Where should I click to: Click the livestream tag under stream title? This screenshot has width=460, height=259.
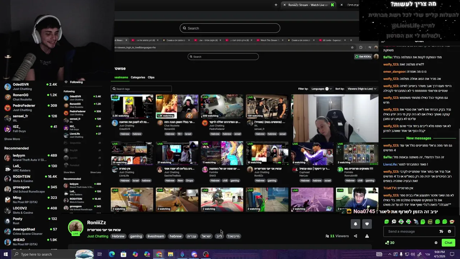(x=156, y=236)
